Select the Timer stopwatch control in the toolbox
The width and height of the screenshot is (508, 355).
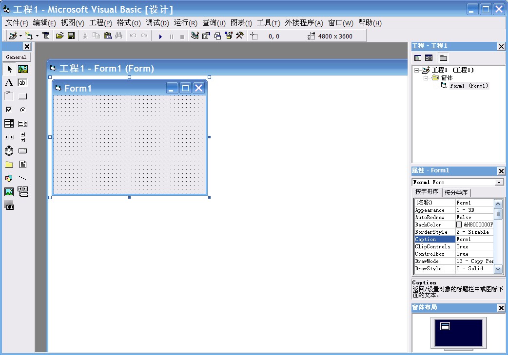9,151
